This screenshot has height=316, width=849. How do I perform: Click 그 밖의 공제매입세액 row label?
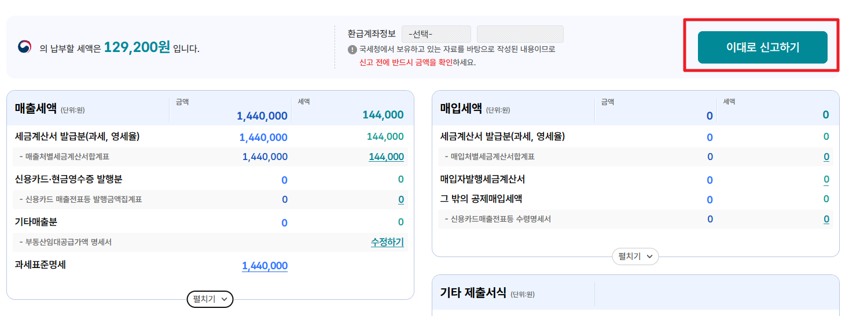[x=482, y=199]
